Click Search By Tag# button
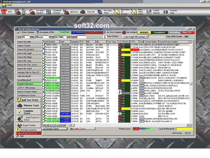The width and height of the screenshot is (210, 158). [x=29, y=53]
